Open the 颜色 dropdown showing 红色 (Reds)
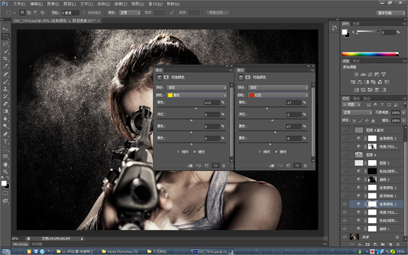The image size is (408, 255). [278, 95]
